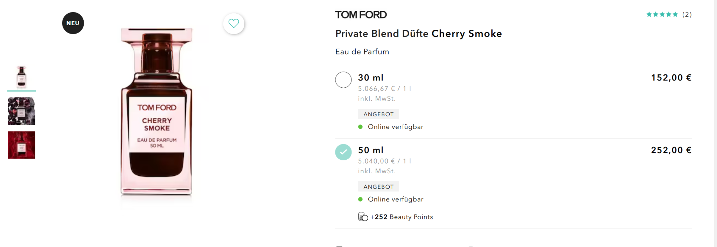Viewport: 717px width, 247px height.
Task: Click ANGEBOT tag under 50 ml option
Action: click(378, 187)
